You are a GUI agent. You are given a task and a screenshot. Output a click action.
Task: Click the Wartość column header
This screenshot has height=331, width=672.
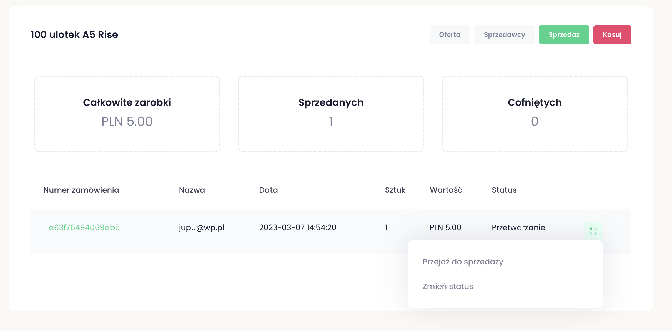446,190
